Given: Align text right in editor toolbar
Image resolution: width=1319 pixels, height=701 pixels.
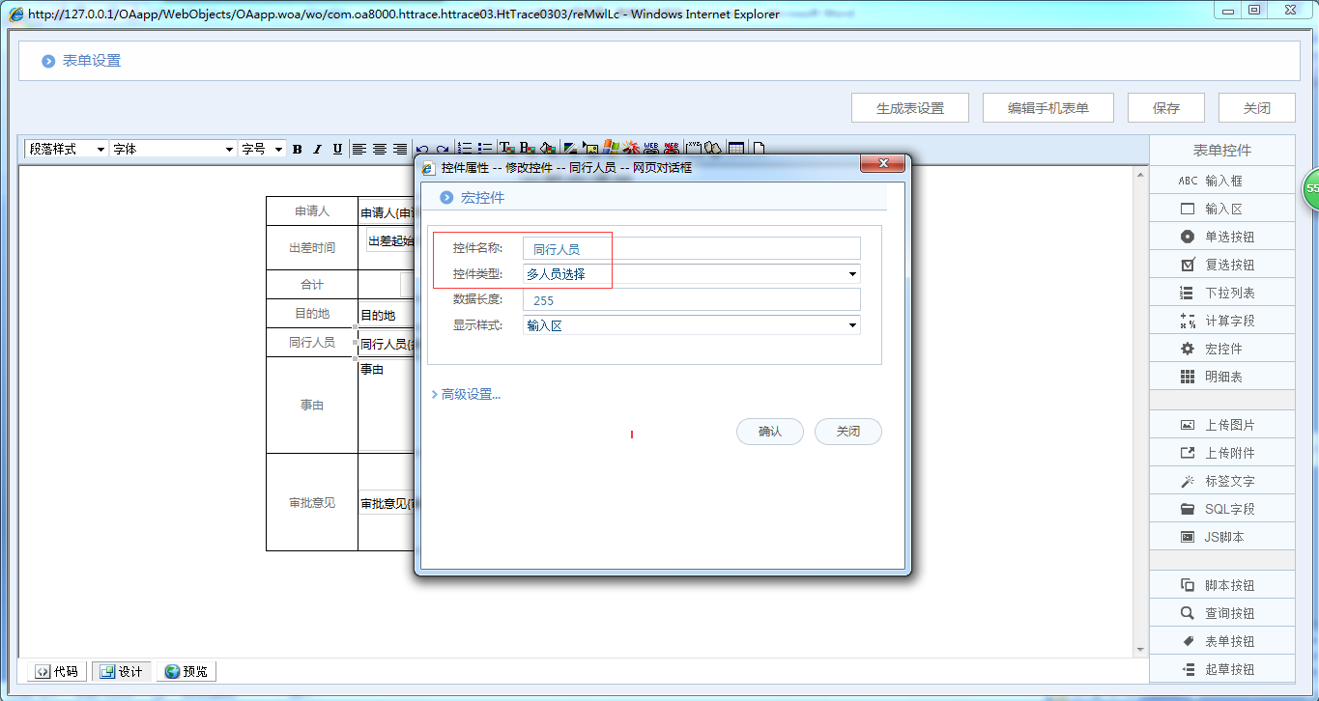Looking at the screenshot, I should pos(399,149).
